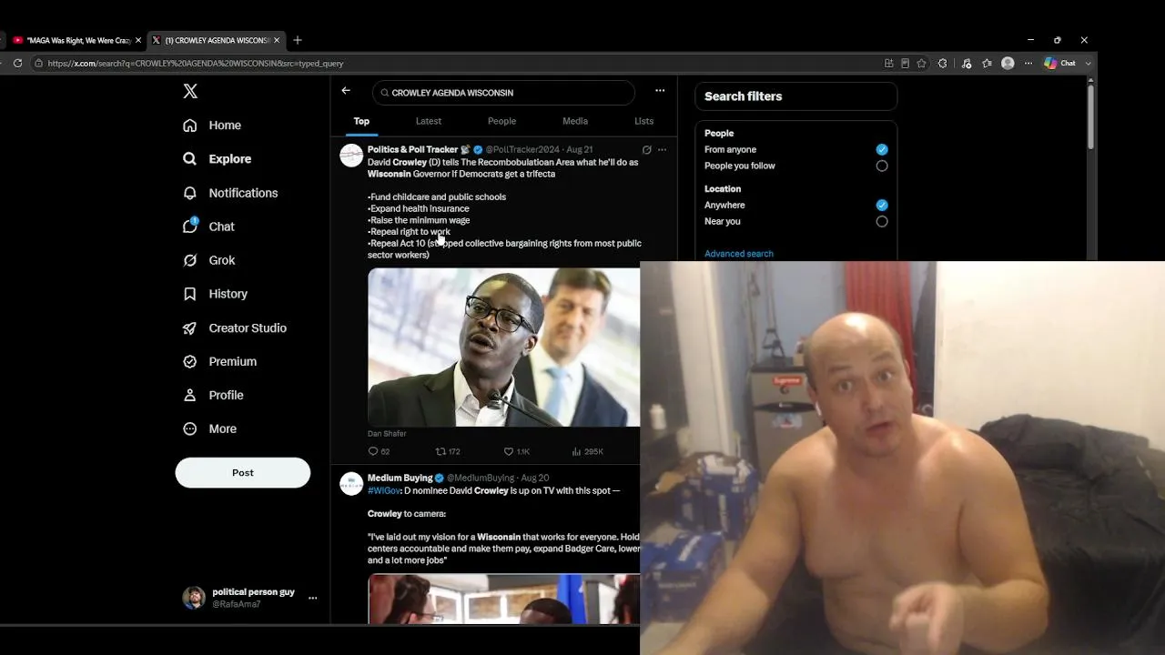The height and width of the screenshot is (655, 1165).
Task: Open the History bookmark icon
Action: (189, 294)
